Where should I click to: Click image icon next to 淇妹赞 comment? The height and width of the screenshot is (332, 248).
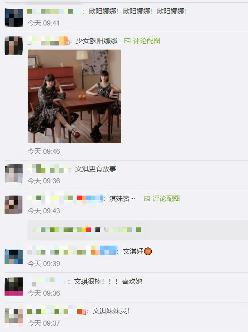[x=147, y=199]
